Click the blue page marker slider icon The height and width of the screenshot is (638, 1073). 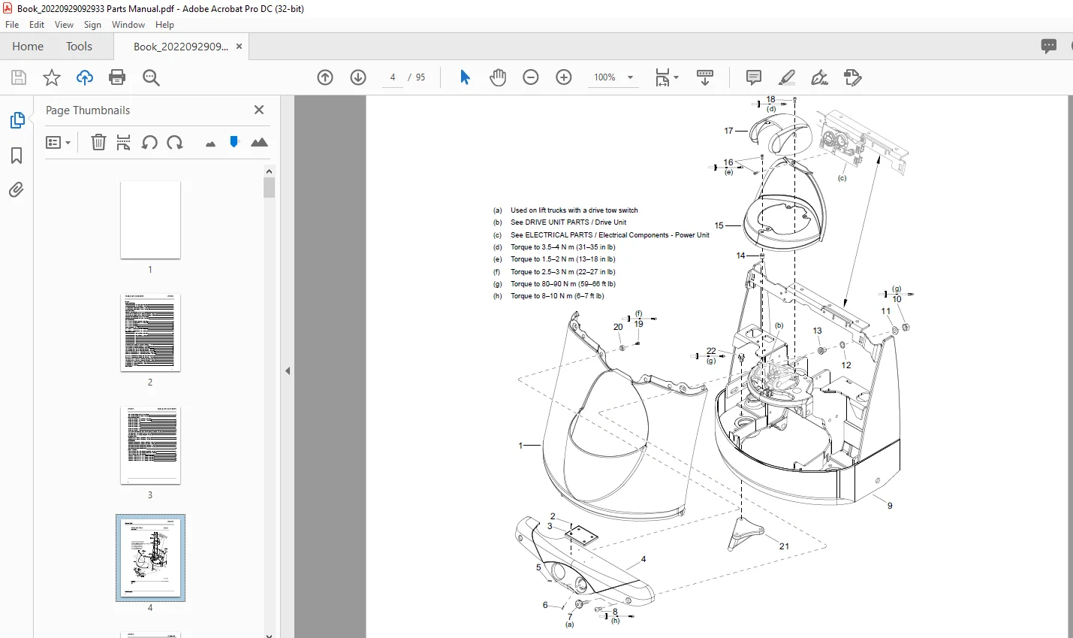click(234, 142)
